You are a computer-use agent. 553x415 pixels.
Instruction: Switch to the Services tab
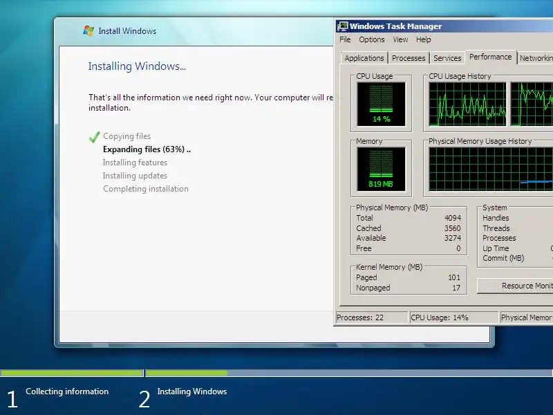tap(447, 58)
